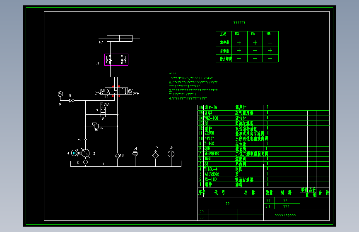Image resolution: width=359 pixels, height=232 pixels.
Task: Select the 工况 header cell in action table
Action: (223, 34)
